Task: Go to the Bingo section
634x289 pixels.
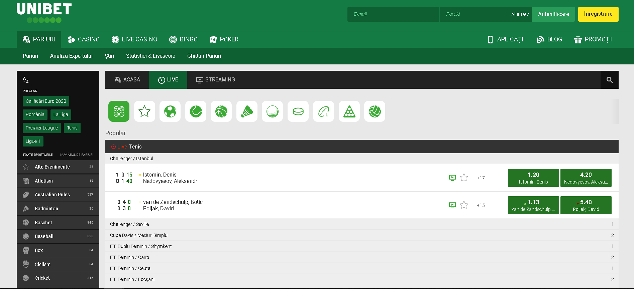Action: coord(183,39)
